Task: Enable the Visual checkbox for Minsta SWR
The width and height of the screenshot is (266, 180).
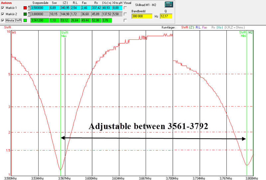Action: (125, 20)
